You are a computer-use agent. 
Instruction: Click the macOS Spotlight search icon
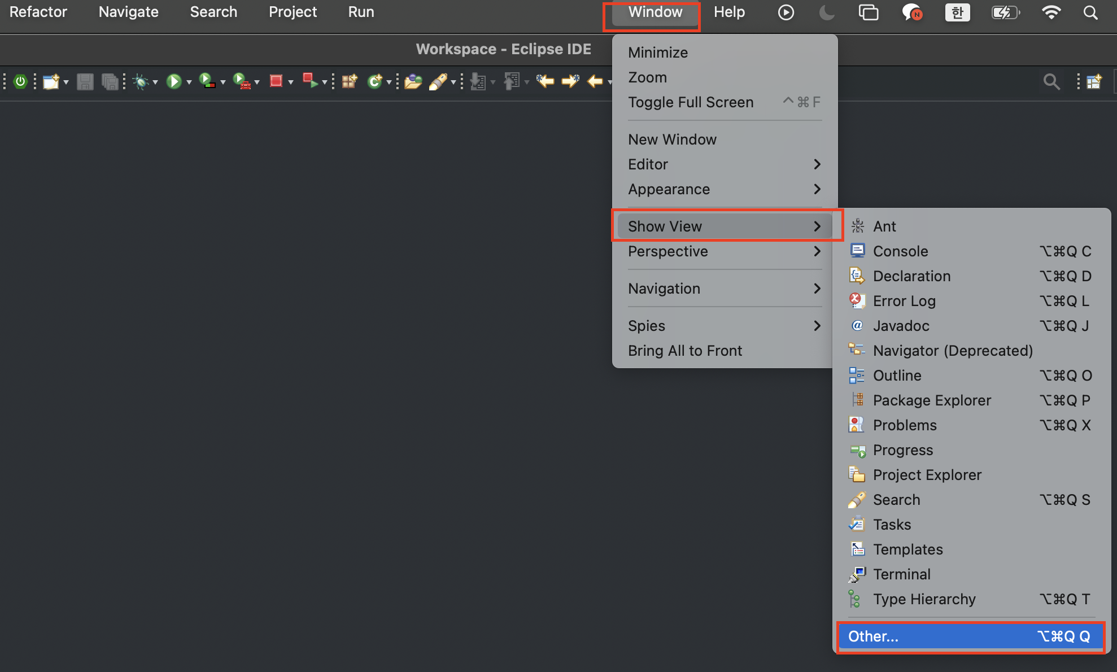1090,12
